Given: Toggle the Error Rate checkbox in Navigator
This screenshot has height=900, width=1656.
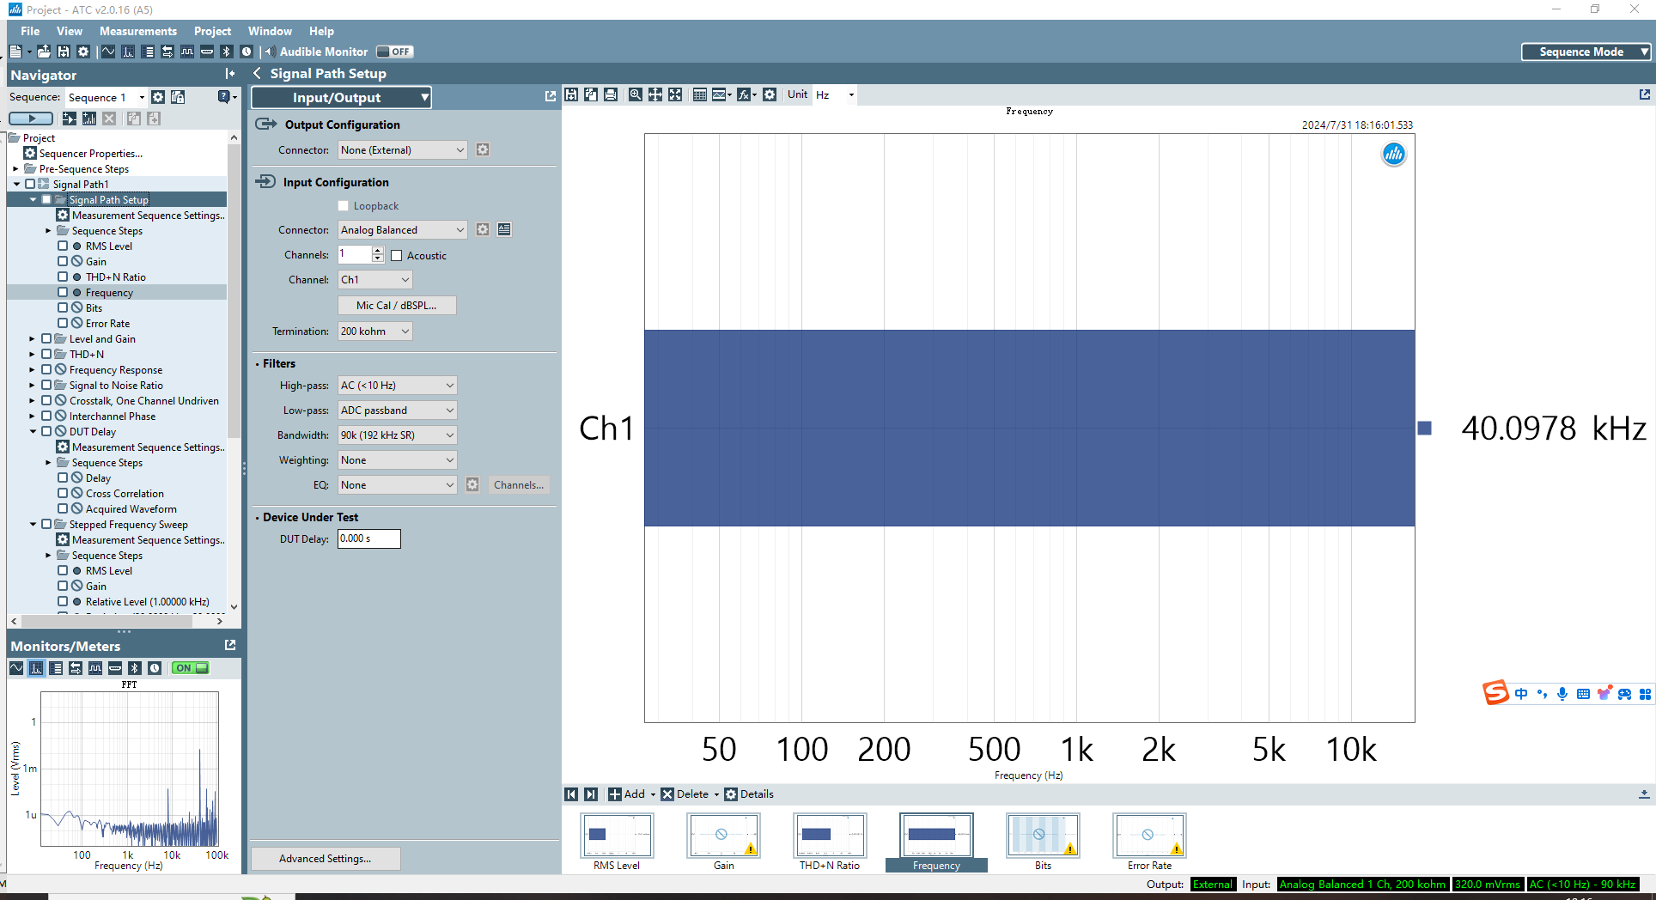Looking at the screenshot, I should point(63,323).
